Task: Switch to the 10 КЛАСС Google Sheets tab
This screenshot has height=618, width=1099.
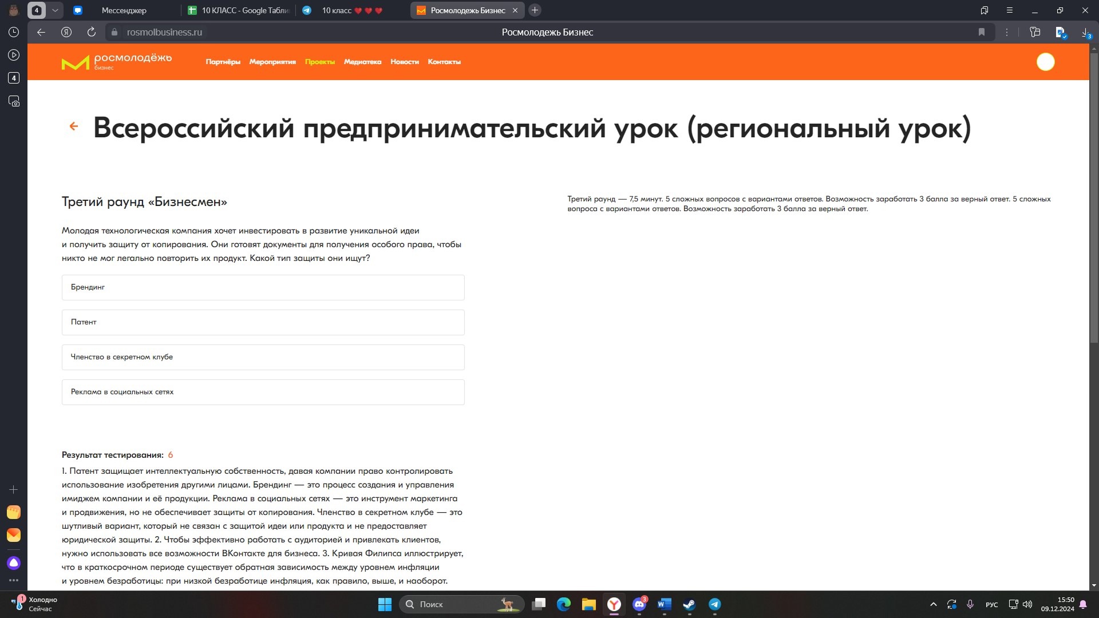Action: tap(239, 10)
